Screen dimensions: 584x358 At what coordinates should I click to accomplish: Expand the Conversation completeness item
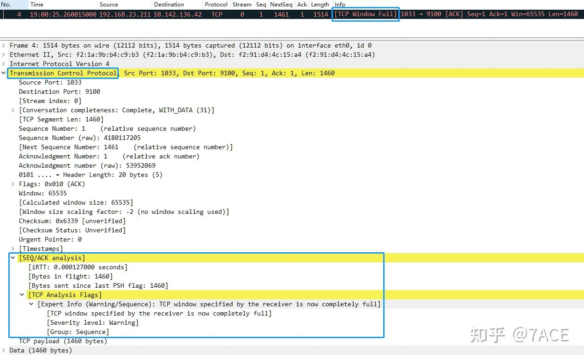coord(13,110)
